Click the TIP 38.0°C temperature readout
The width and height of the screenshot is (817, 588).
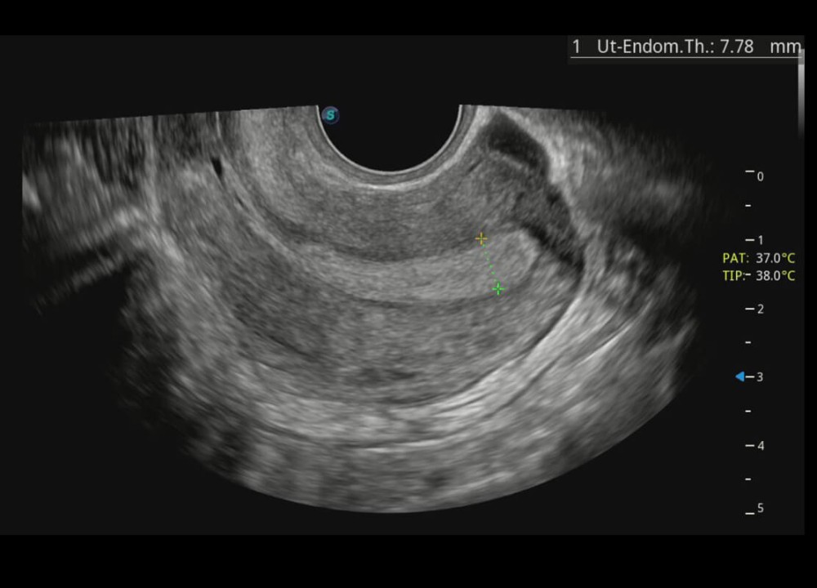pyautogui.click(x=758, y=276)
